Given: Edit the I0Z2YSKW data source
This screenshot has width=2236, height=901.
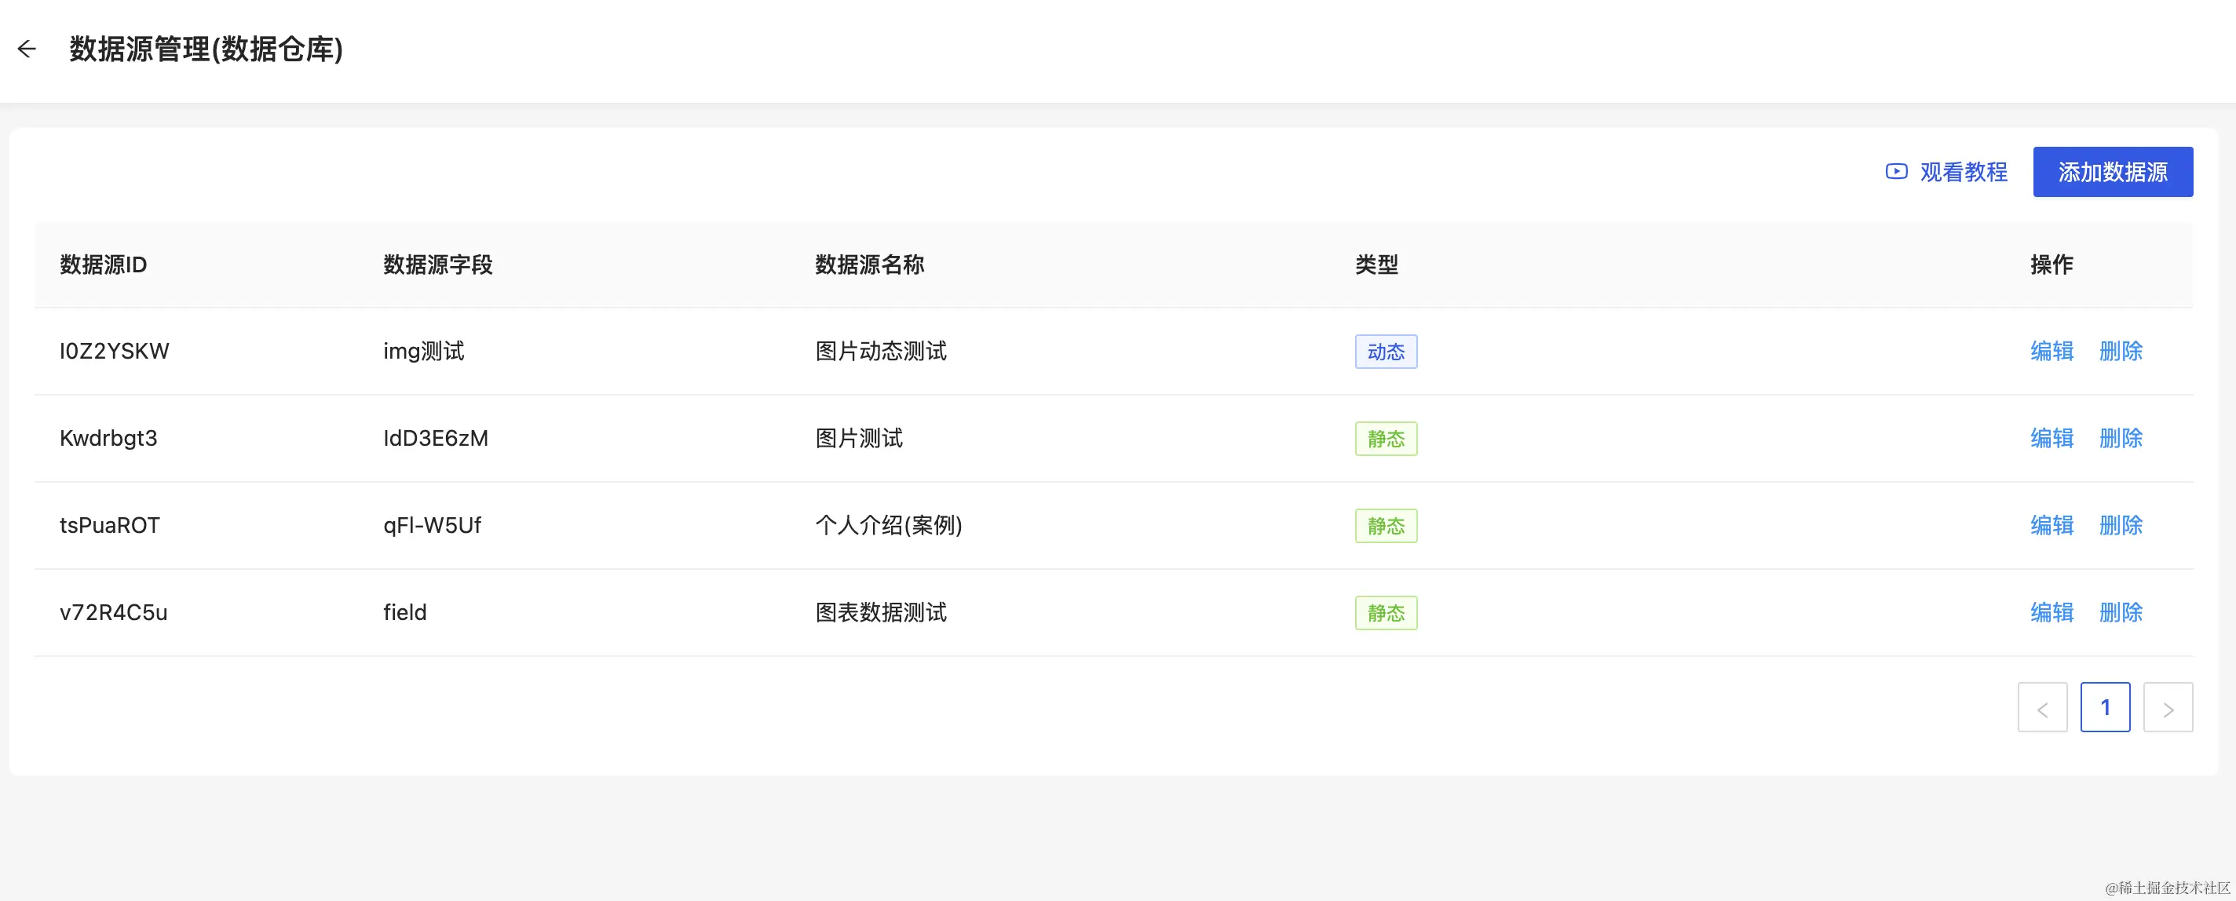Looking at the screenshot, I should (x=2052, y=352).
